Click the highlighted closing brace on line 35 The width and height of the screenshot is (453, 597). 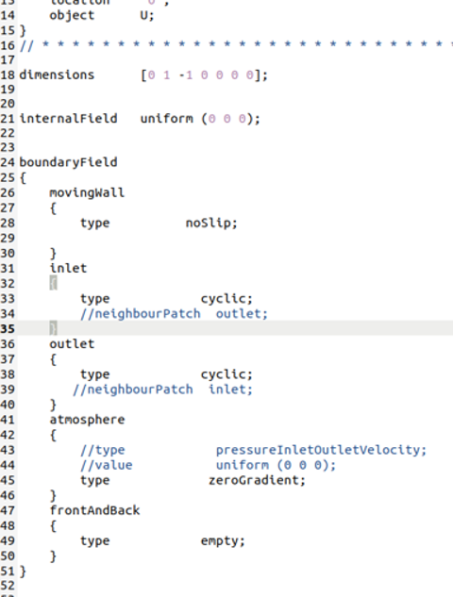53,328
